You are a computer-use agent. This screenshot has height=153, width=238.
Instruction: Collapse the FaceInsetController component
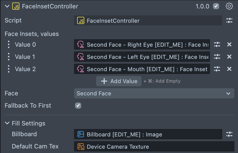(7, 6)
